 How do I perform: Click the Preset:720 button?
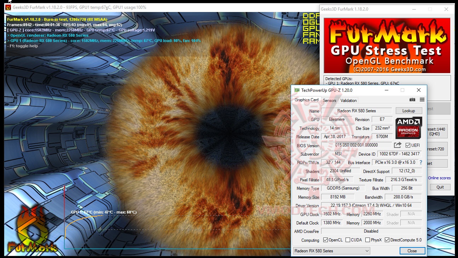[x=437, y=149]
